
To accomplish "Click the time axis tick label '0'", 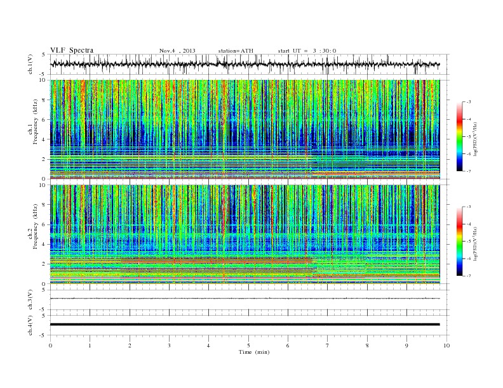I will pos(50,346).
